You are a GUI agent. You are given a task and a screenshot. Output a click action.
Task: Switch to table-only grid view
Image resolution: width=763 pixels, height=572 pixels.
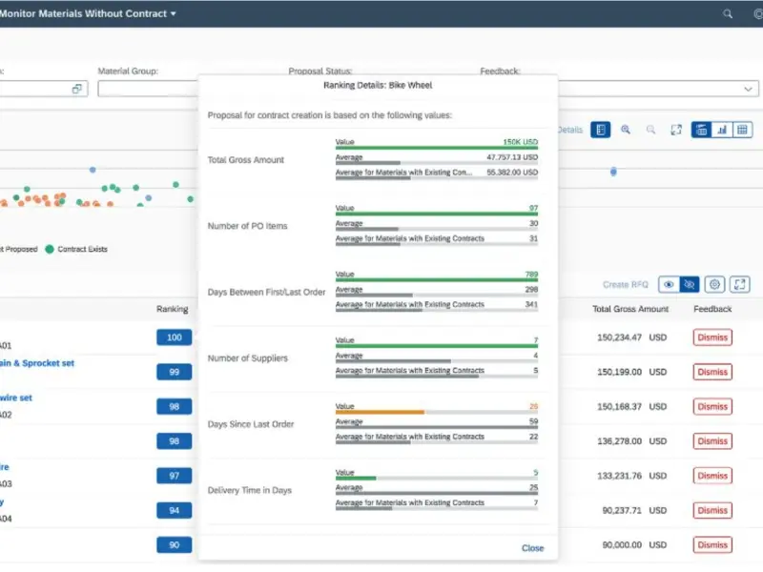tap(742, 130)
